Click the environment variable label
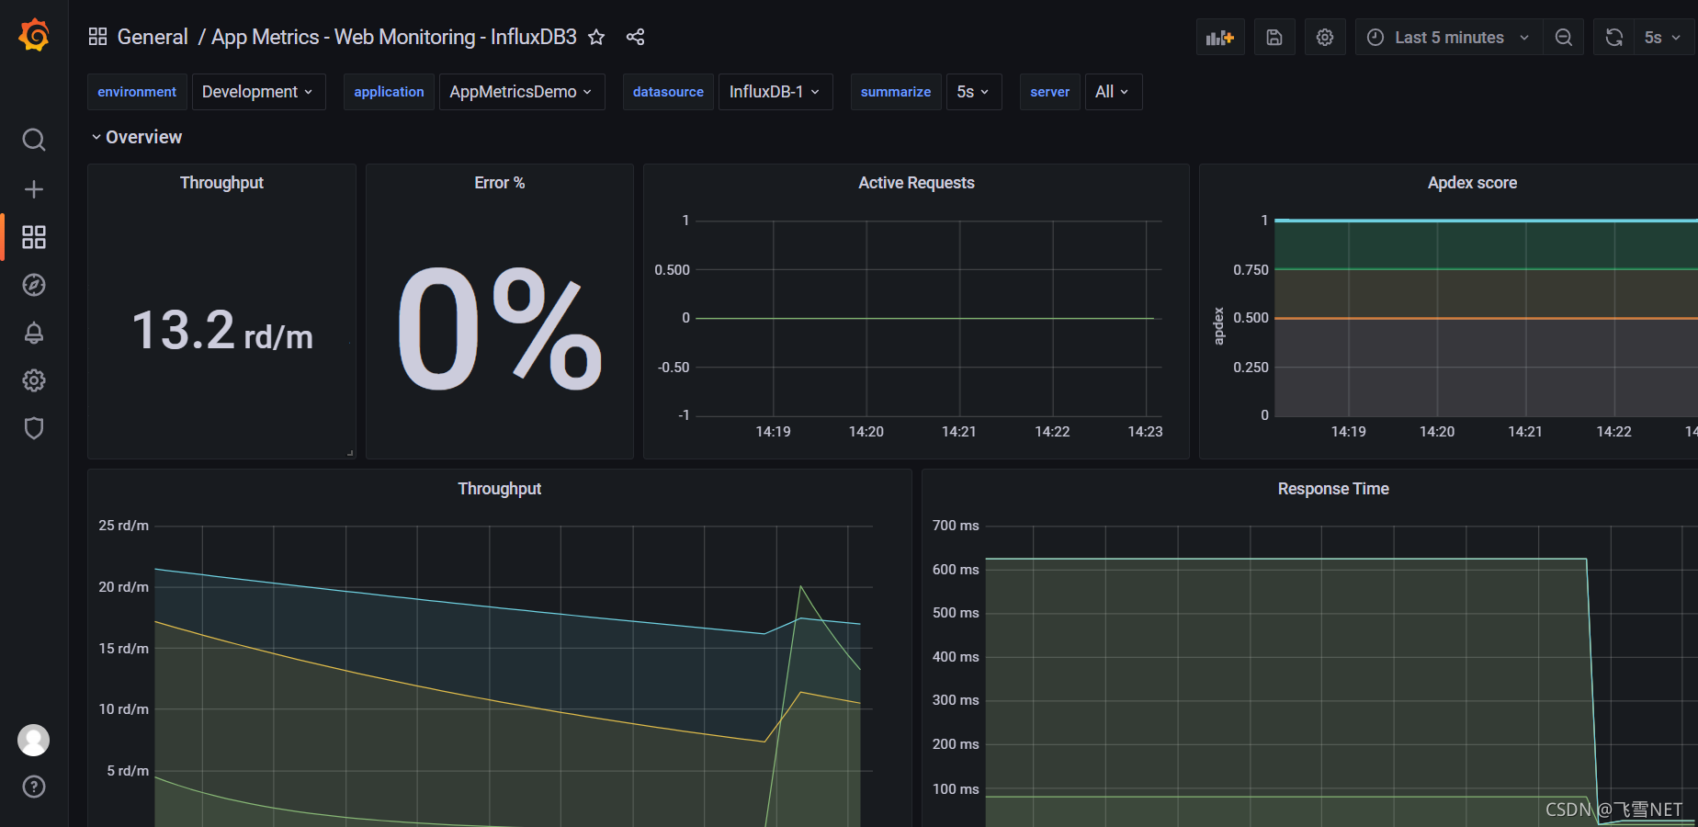This screenshot has width=1698, height=827. (x=137, y=92)
